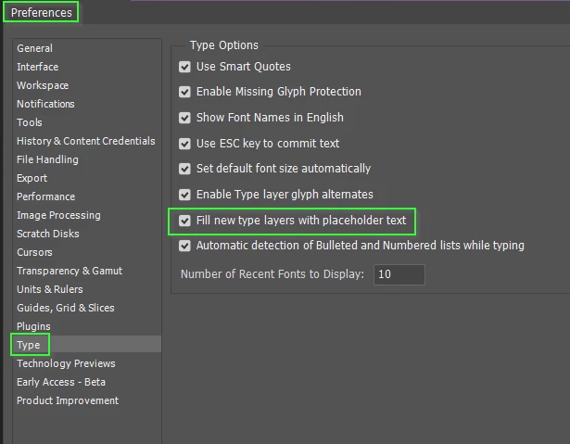This screenshot has width=570, height=444.
Task: Disable Use ESC key to commit text
Action: click(x=184, y=144)
